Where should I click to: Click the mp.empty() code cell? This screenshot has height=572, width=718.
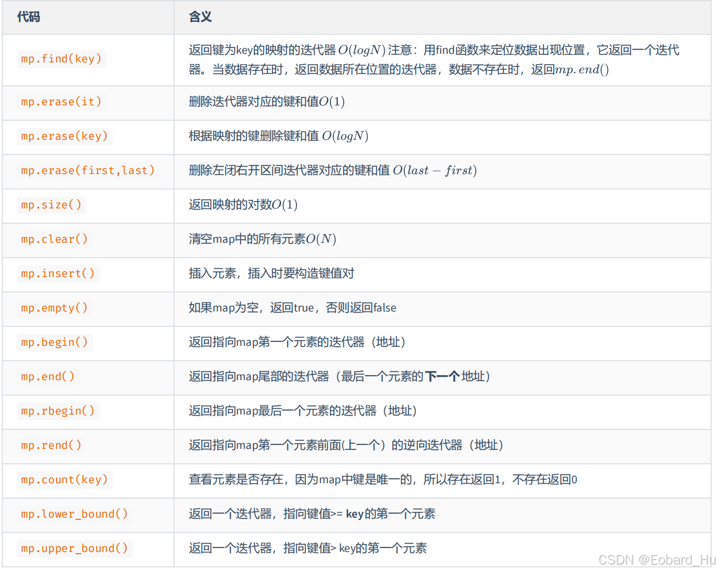click(54, 308)
